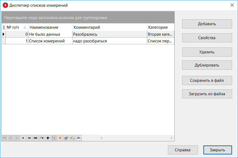
Task: Go to the previous record icon
Action: [17, 138]
